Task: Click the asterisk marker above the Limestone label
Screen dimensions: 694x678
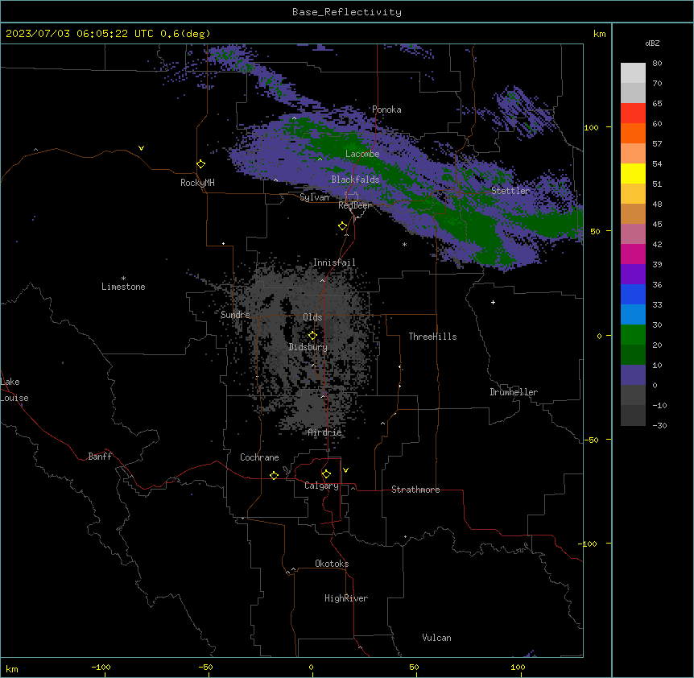Action: point(123,279)
